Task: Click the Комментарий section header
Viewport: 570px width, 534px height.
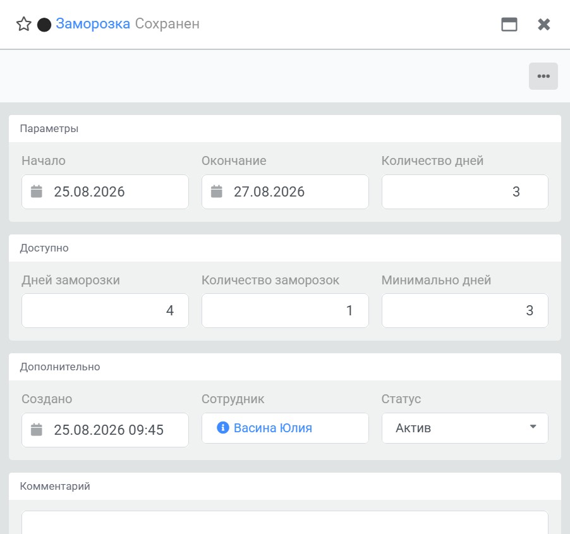Action: (x=285, y=486)
